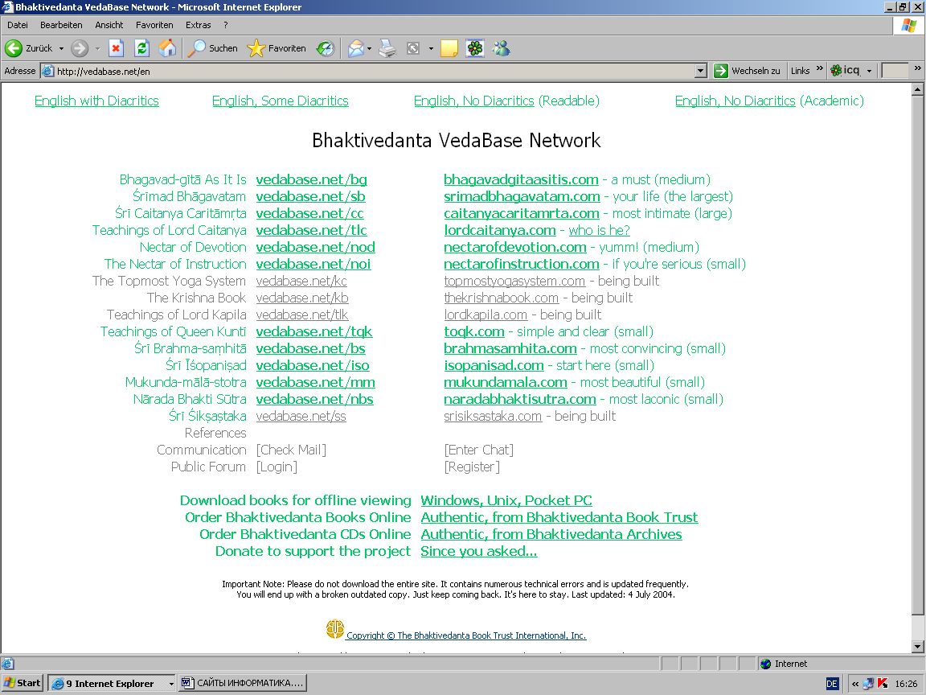Screen dimensions: 926x695
Task: Click the [Enter Chat] text
Action: click(479, 450)
